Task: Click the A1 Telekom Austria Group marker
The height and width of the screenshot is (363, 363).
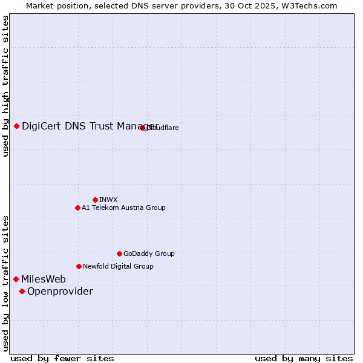Action: (77, 208)
